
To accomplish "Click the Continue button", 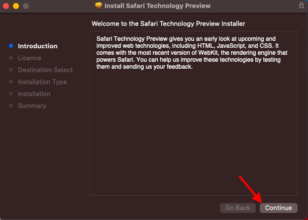I will pos(278,208).
